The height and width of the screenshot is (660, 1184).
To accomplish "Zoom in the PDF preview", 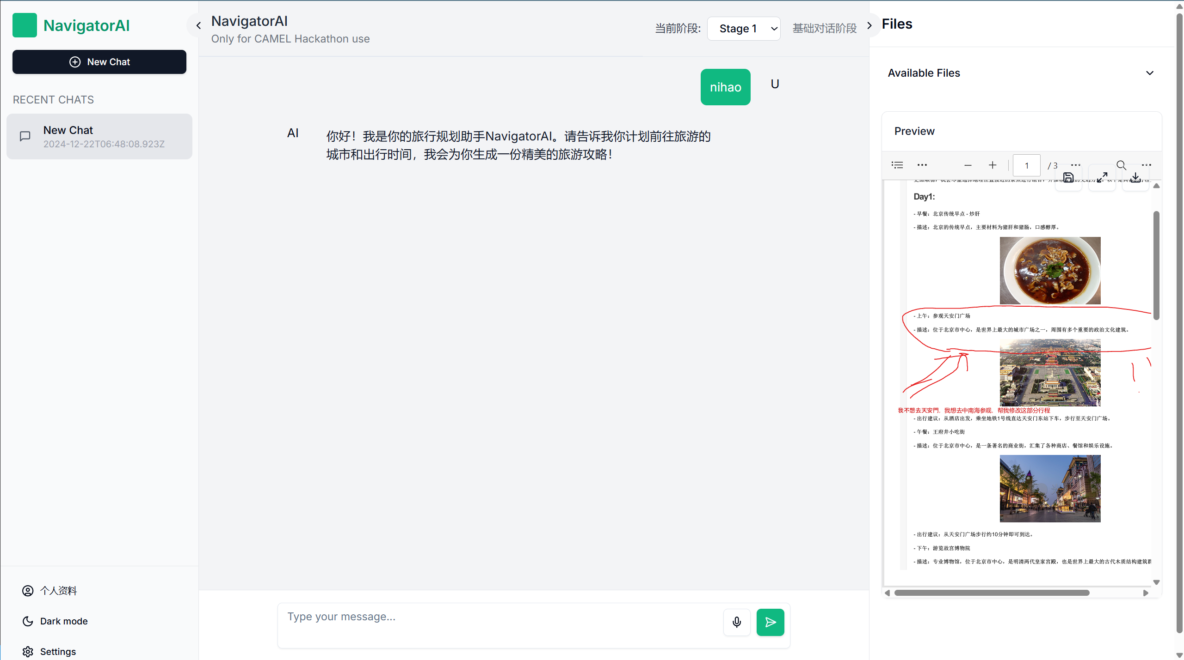I will pos(993,165).
